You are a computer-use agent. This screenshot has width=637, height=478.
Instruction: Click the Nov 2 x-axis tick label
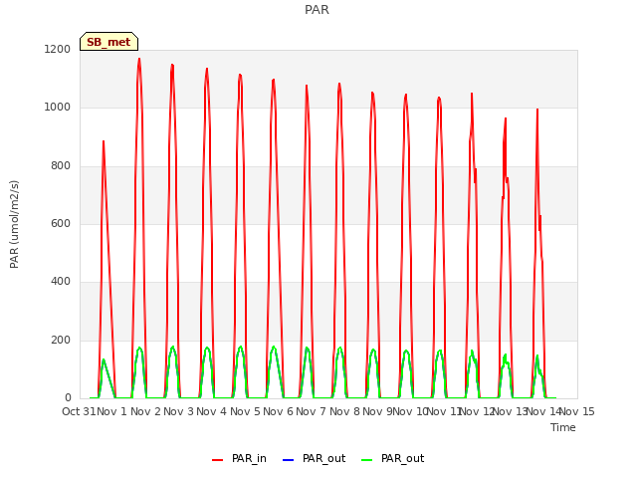click(145, 411)
